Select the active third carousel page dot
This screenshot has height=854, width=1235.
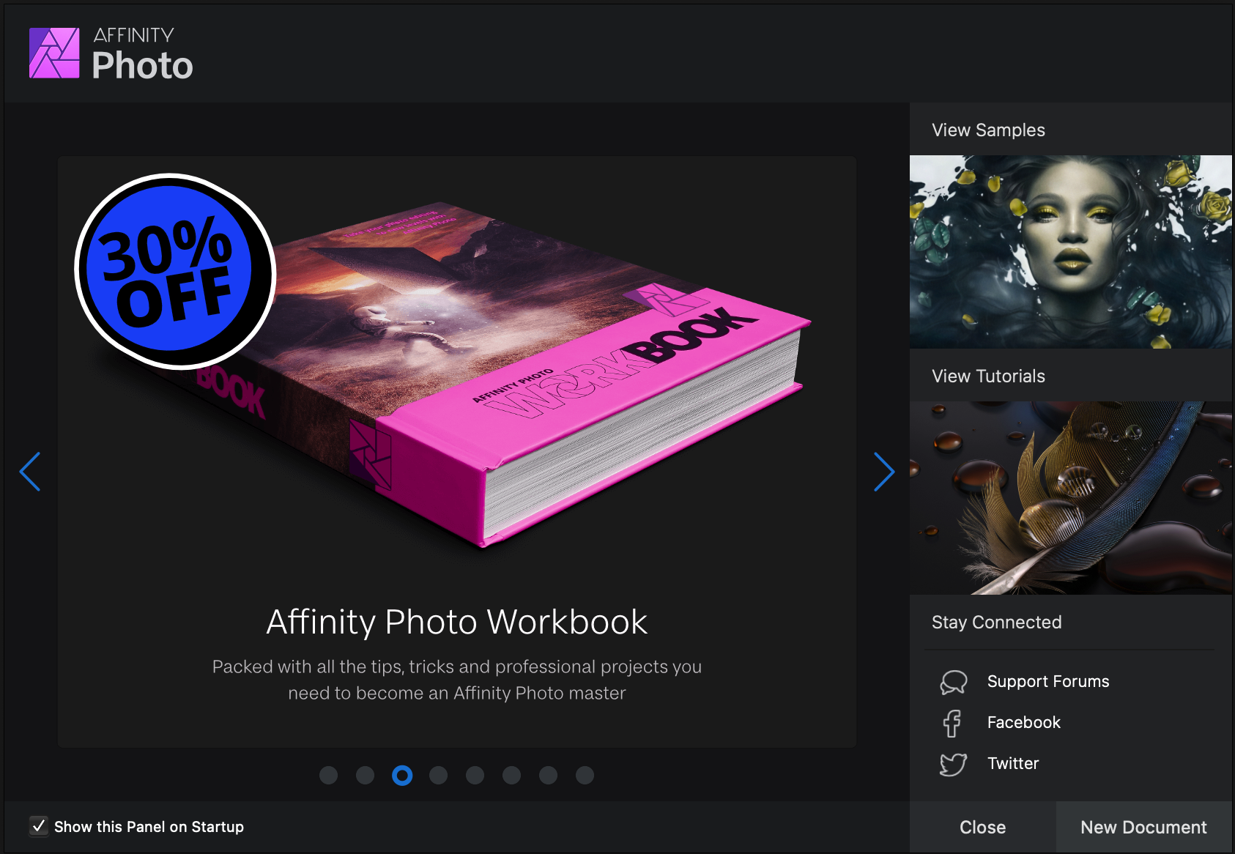pos(402,775)
